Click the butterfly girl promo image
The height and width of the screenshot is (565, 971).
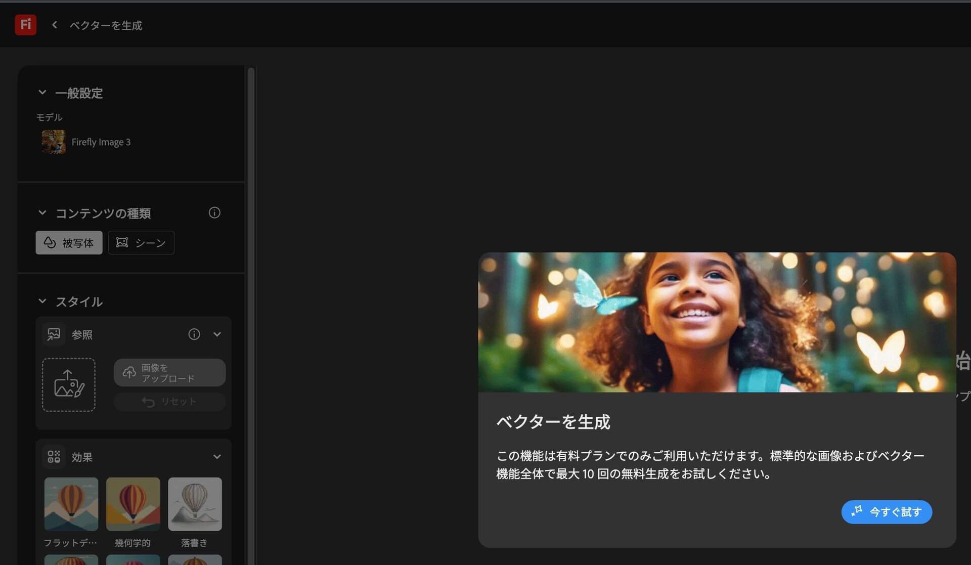point(717,322)
